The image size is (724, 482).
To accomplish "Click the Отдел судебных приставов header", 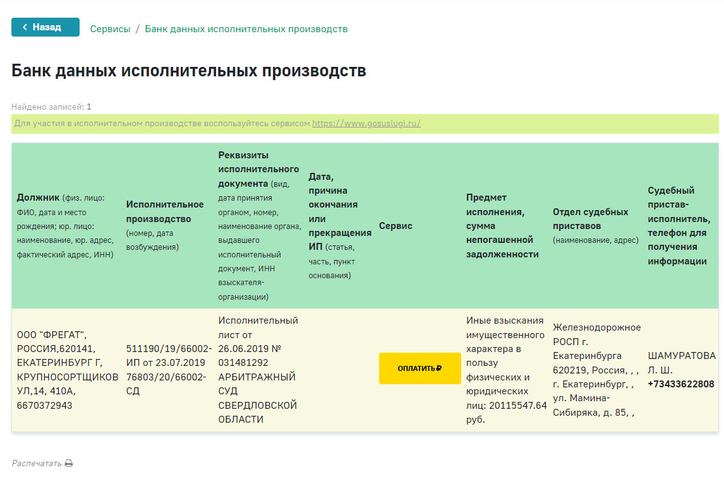I will coord(596,226).
